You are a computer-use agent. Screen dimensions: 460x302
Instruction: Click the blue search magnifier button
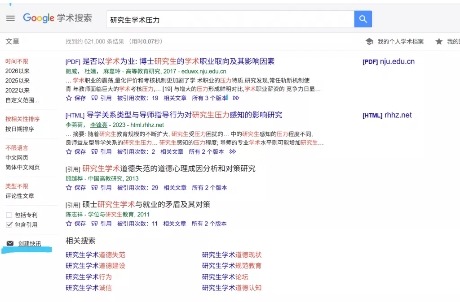click(363, 19)
